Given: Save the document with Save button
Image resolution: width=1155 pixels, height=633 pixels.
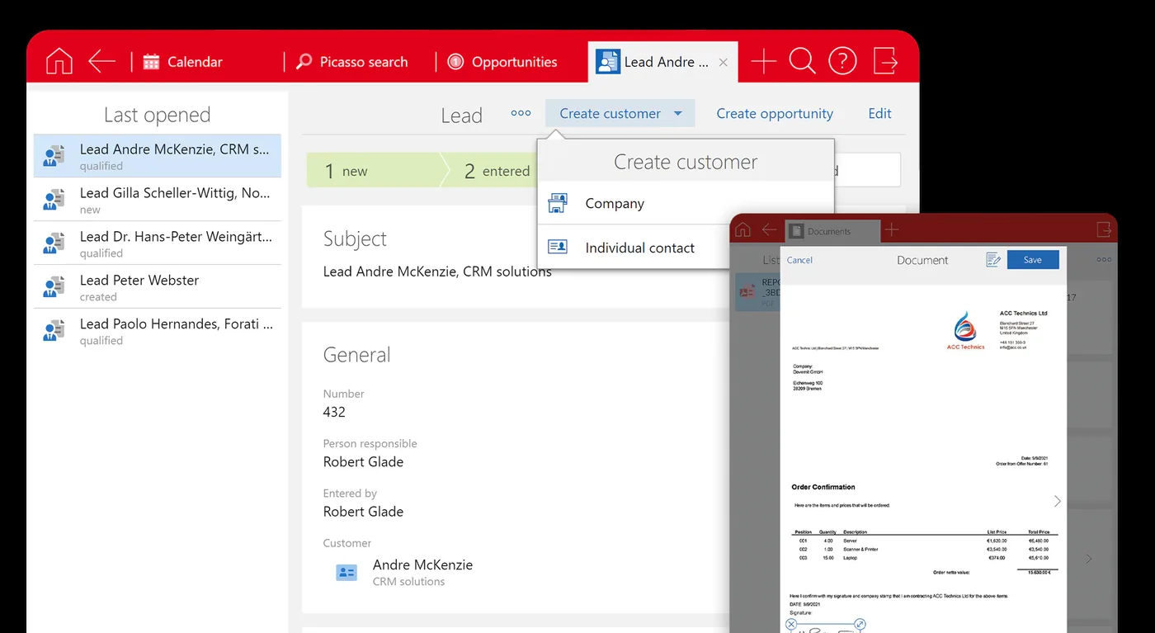Looking at the screenshot, I should (1033, 260).
